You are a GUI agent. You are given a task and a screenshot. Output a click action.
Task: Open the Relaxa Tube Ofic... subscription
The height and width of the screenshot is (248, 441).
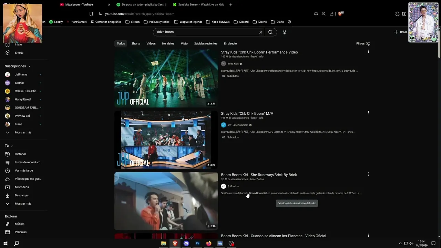(x=26, y=91)
